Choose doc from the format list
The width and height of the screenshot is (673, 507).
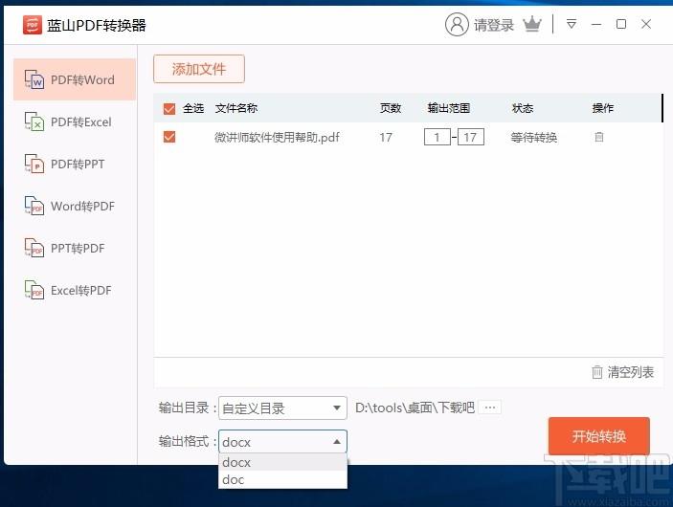[x=282, y=479]
